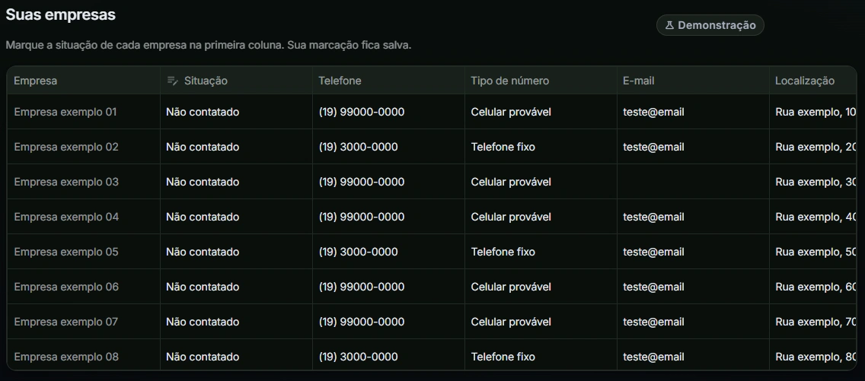
Task: Click the Tipo de número column header
Action: point(509,81)
